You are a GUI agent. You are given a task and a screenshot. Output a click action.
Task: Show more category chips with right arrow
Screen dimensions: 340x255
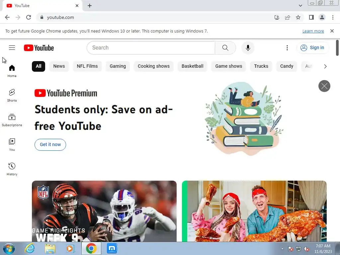coord(325,66)
